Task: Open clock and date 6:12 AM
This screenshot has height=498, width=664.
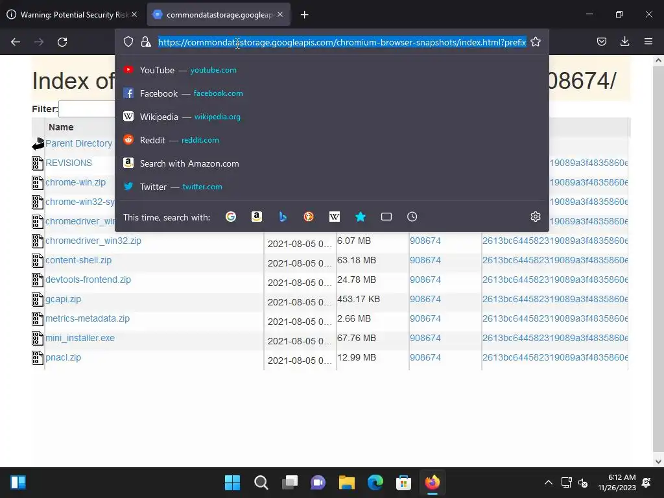Action: pos(617,482)
